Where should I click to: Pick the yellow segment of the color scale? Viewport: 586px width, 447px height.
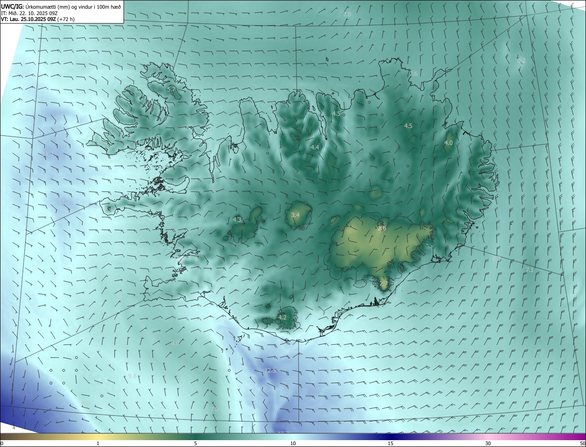(x=98, y=436)
